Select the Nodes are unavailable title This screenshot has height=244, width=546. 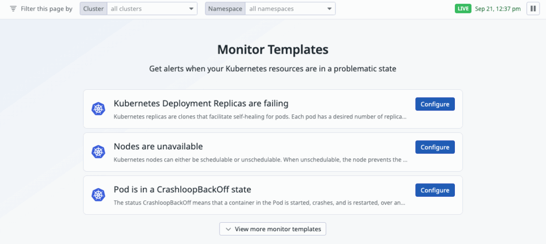pos(158,146)
